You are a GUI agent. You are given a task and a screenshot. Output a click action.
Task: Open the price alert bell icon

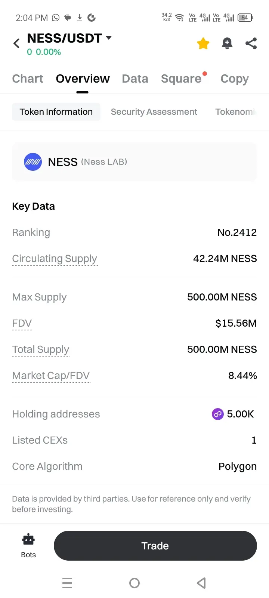(227, 43)
